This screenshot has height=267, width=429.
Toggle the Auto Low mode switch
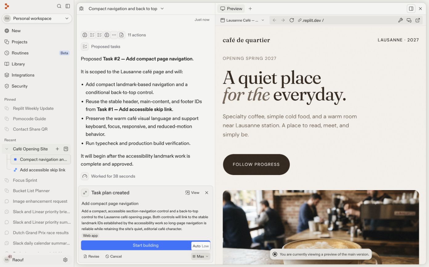[201, 246]
